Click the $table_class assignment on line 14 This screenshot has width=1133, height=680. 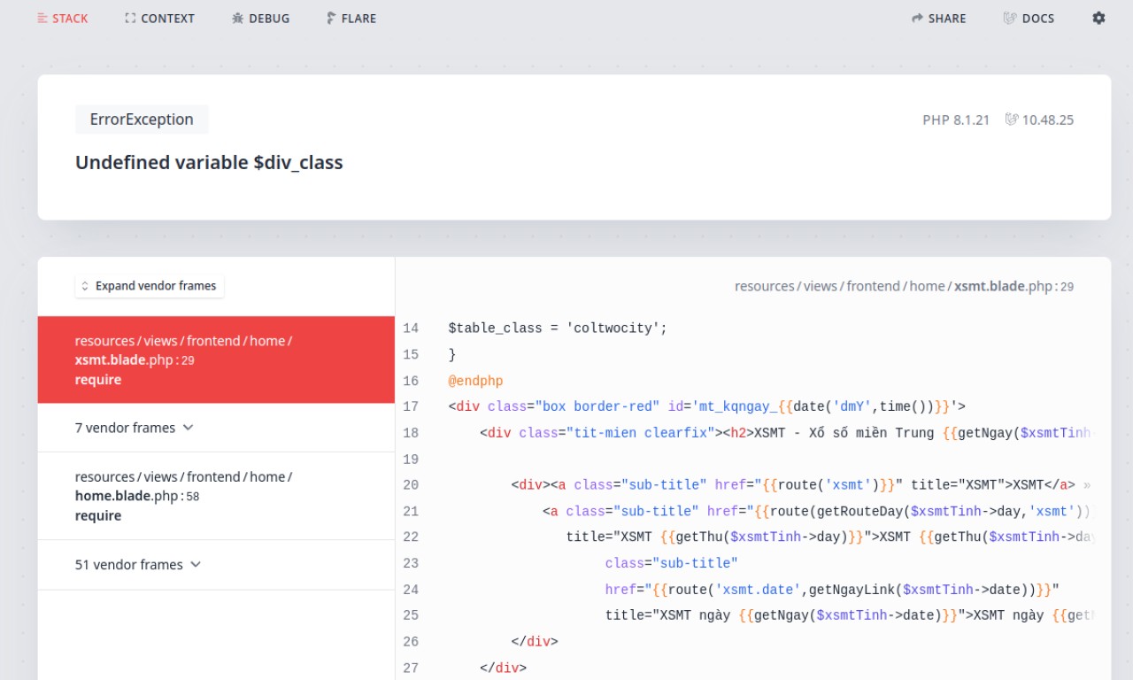[x=558, y=328]
